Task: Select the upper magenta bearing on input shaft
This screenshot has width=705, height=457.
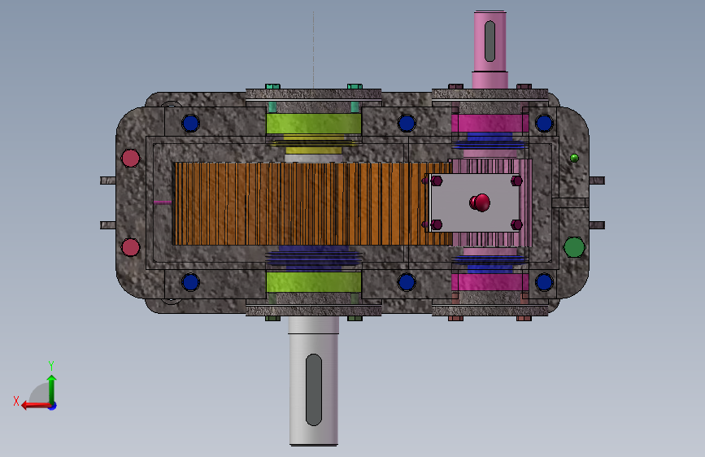Action: pos(490,123)
